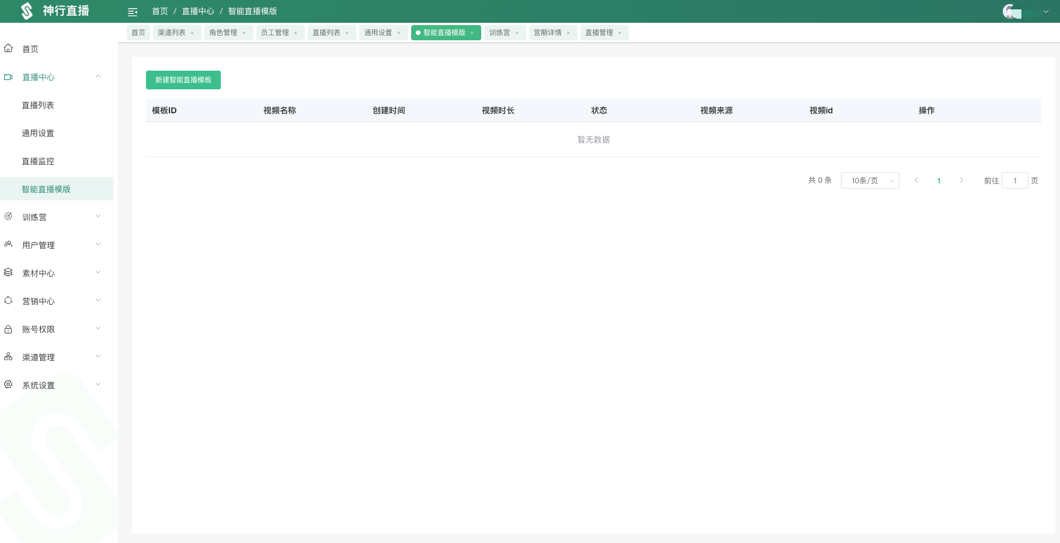Close the 训练营 tab

(517, 33)
